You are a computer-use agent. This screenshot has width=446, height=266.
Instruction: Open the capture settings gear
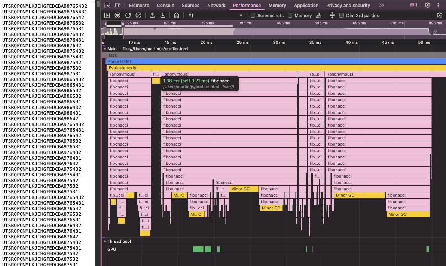point(440,15)
